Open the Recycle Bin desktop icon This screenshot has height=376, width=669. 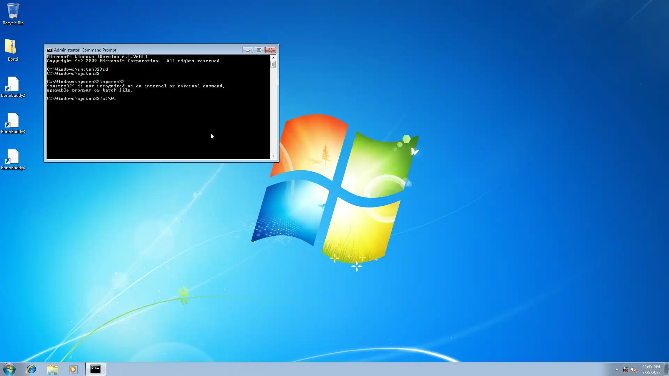[x=13, y=14]
